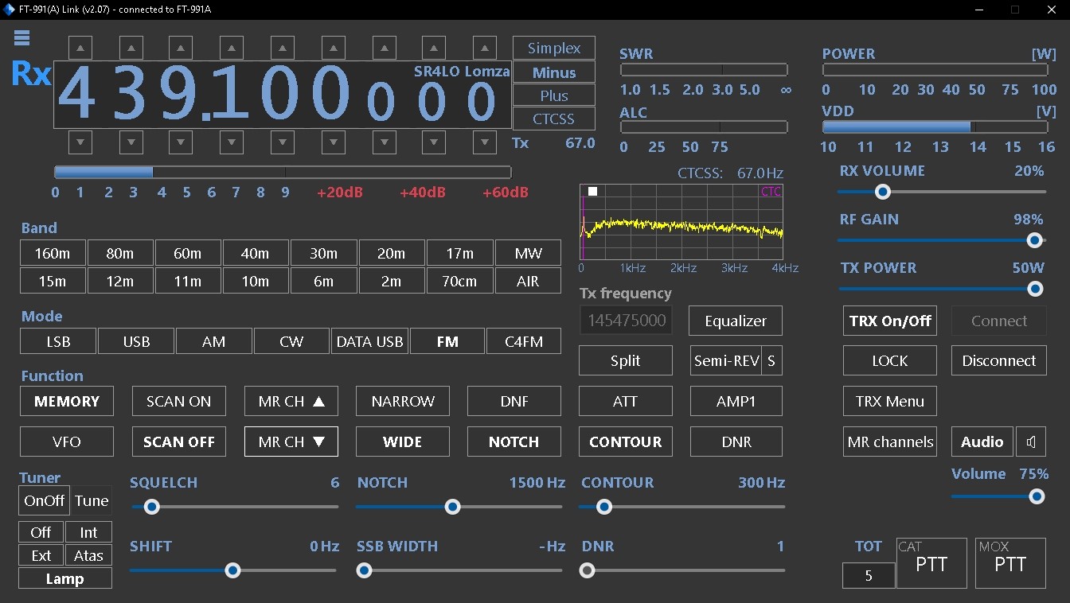This screenshot has width=1070, height=603.
Task: Toggle the DNR function button
Action: [x=736, y=442]
